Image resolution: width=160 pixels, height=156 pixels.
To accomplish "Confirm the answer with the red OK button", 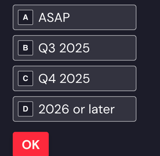I will [x=31, y=144].
